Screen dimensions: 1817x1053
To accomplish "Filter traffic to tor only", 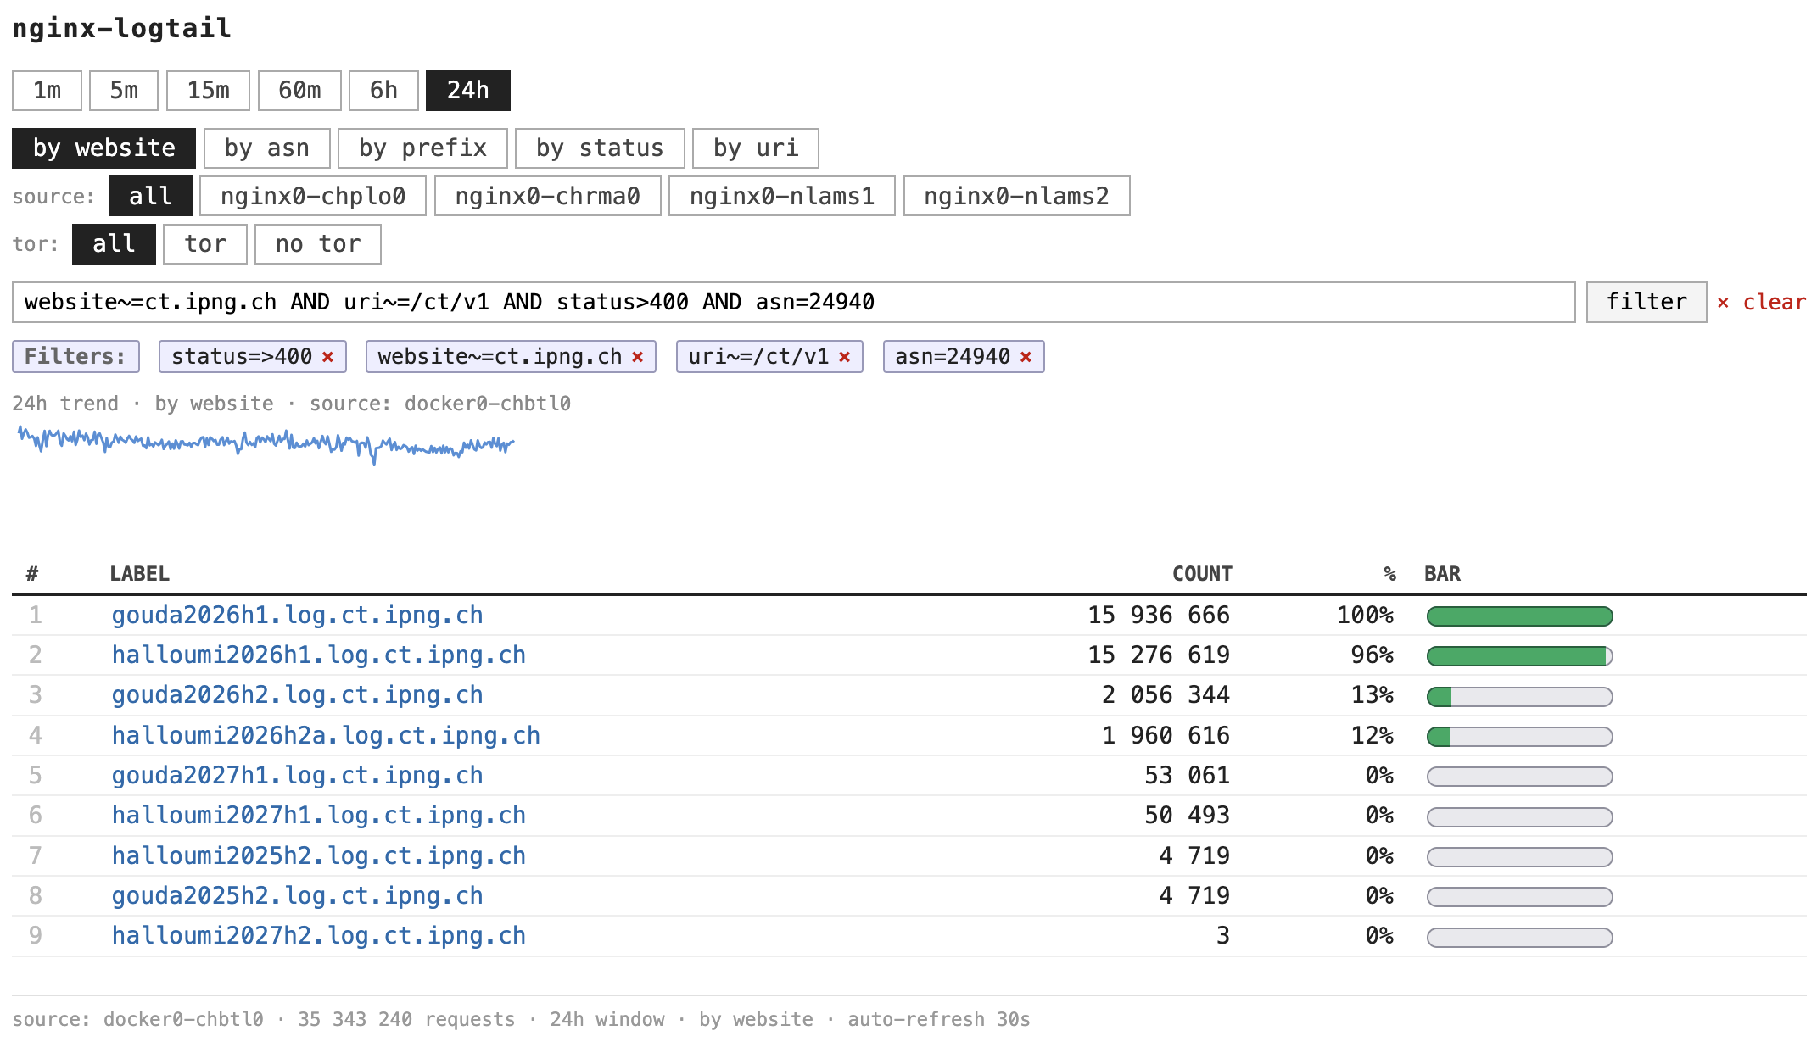I will click(204, 243).
